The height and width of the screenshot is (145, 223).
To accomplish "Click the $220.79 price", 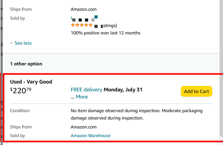I will (21, 90).
